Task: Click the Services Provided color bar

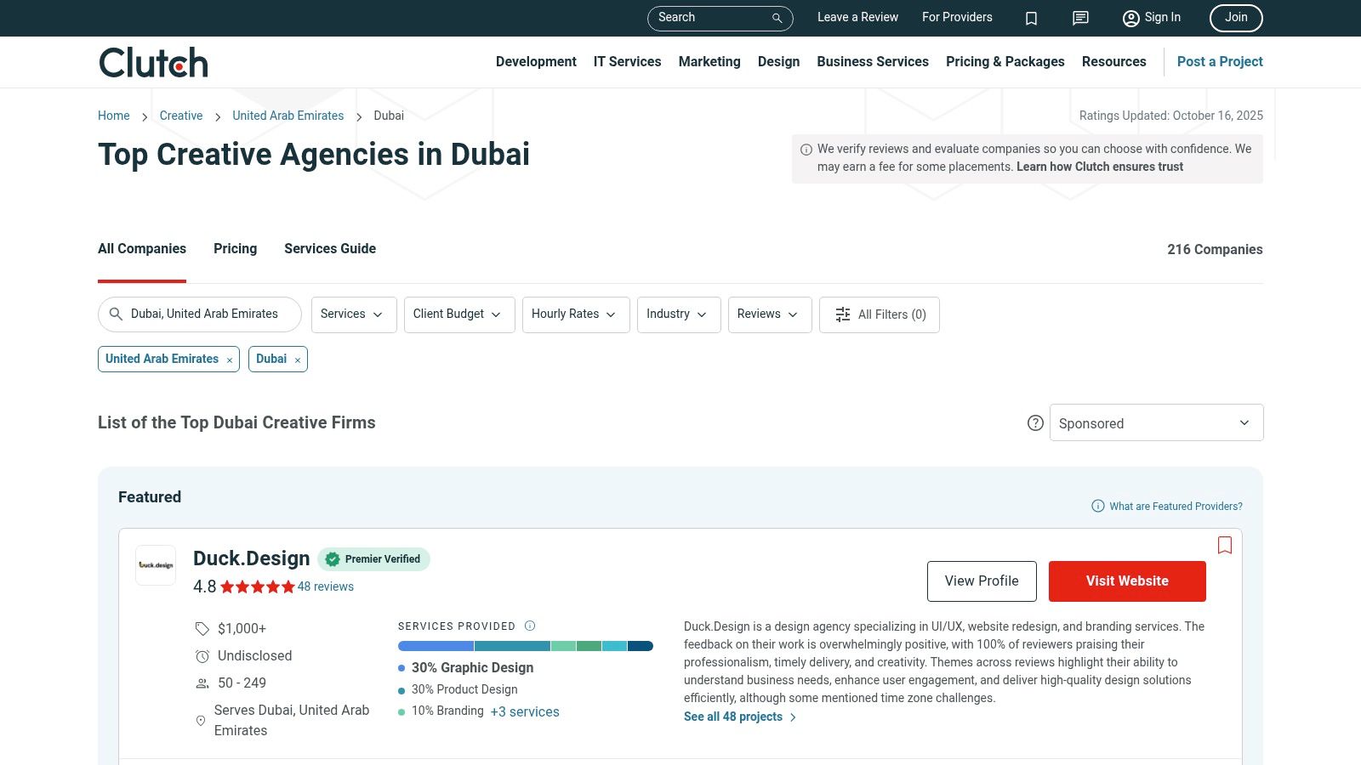Action: point(525,646)
